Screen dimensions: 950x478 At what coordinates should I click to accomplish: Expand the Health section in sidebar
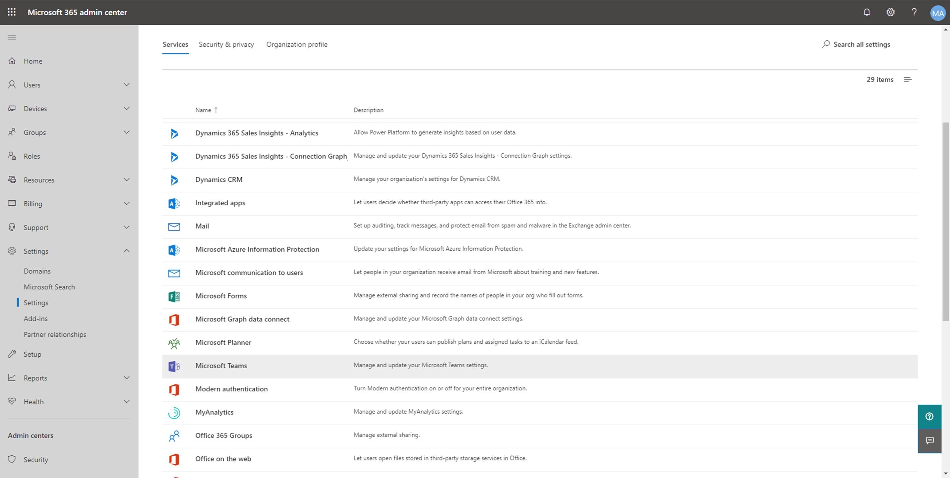pyautogui.click(x=69, y=401)
